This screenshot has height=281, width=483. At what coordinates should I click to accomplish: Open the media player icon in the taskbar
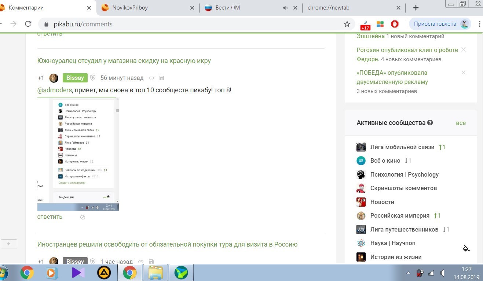click(x=52, y=273)
